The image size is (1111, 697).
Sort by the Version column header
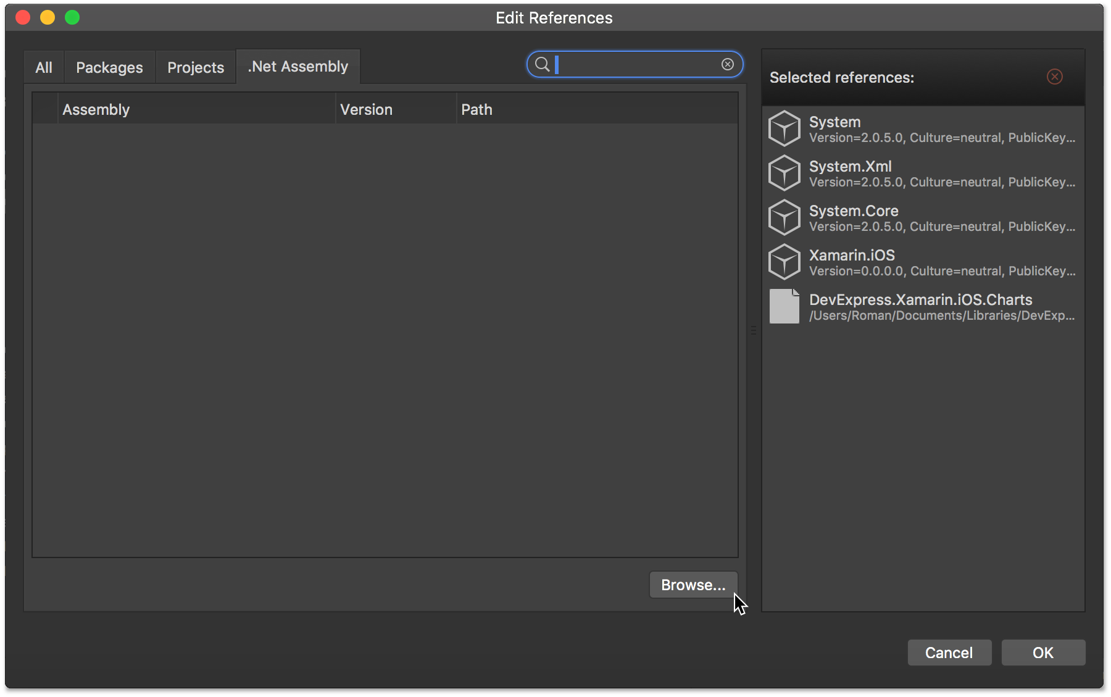coord(366,109)
